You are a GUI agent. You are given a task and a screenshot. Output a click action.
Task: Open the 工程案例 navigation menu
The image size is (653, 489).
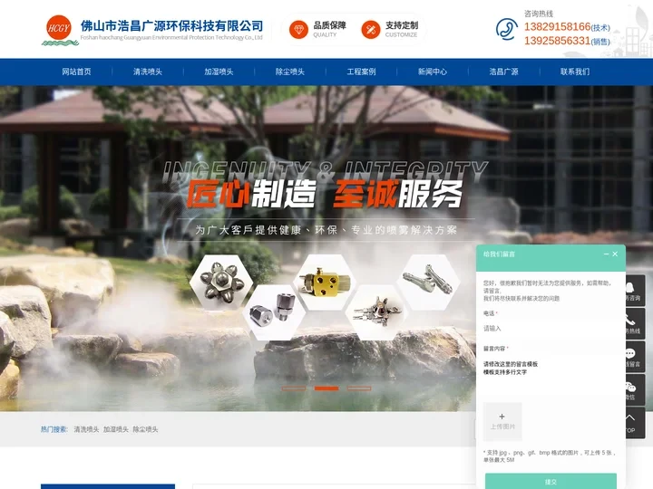361,72
